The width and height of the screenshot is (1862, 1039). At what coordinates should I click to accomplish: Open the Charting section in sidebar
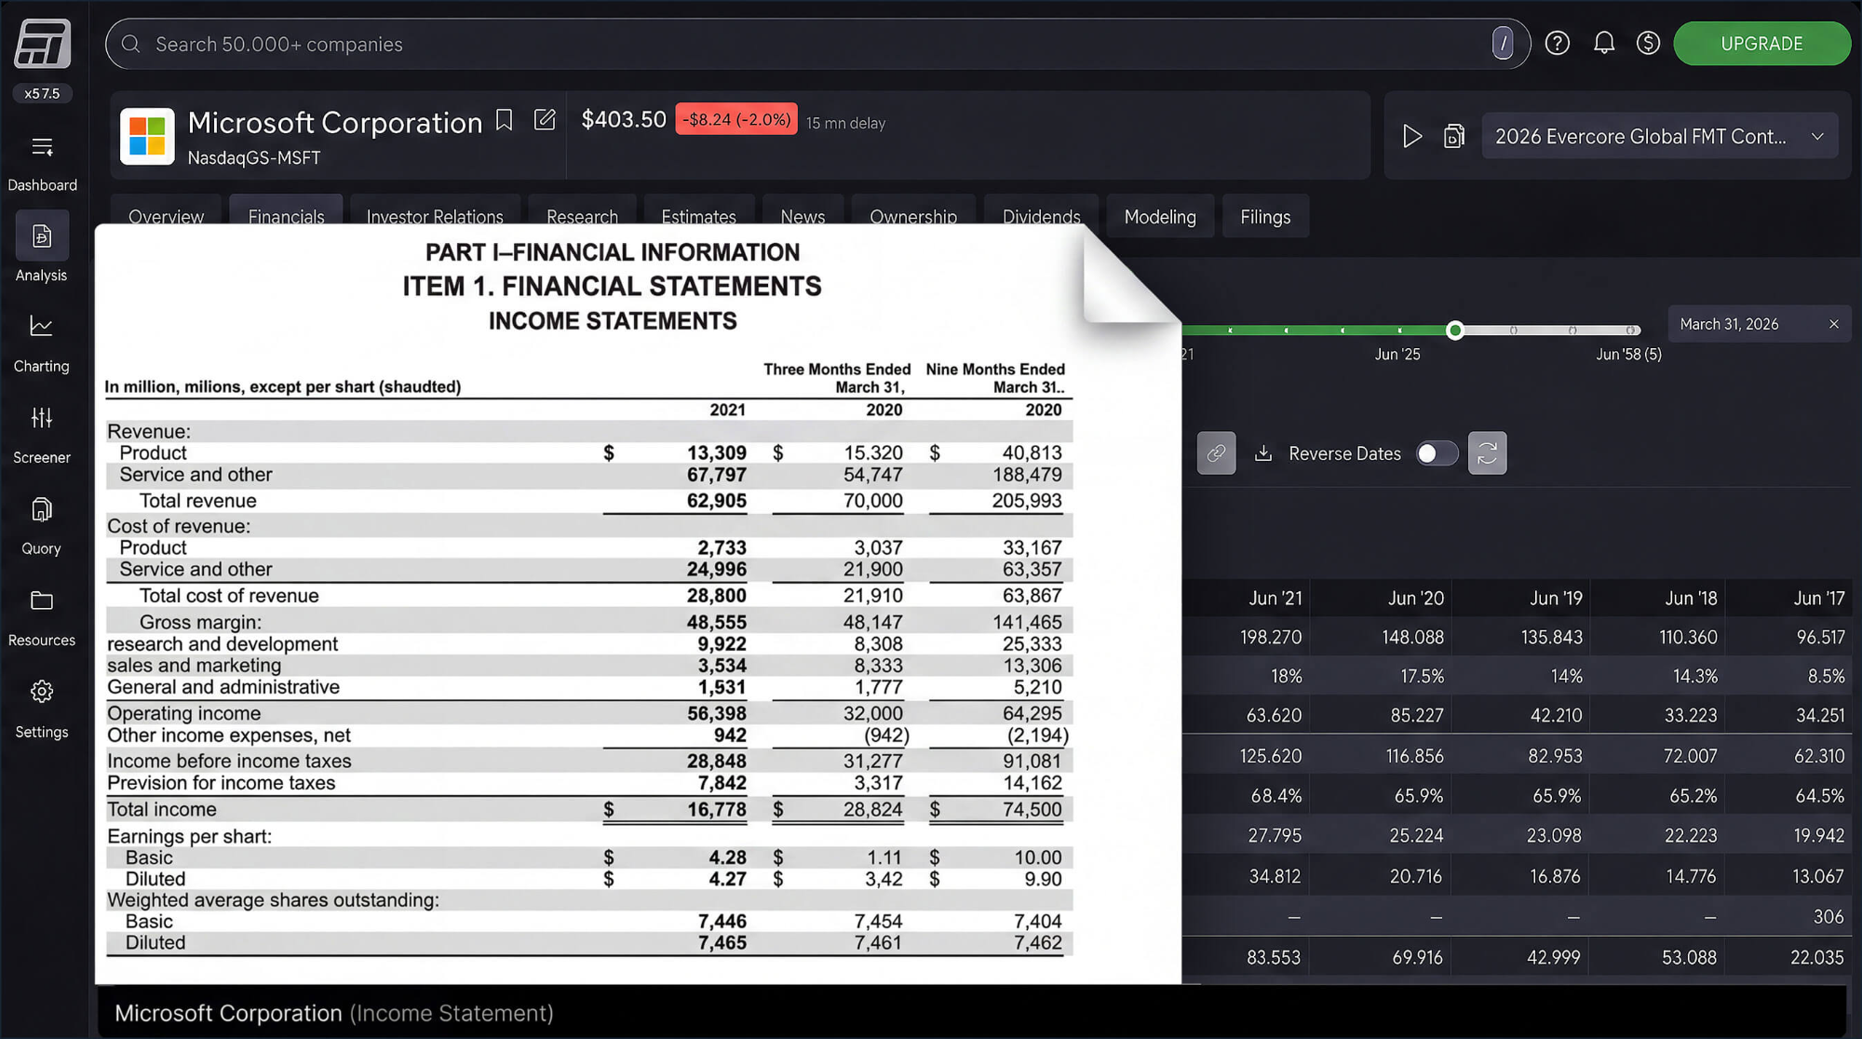(41, 343)
